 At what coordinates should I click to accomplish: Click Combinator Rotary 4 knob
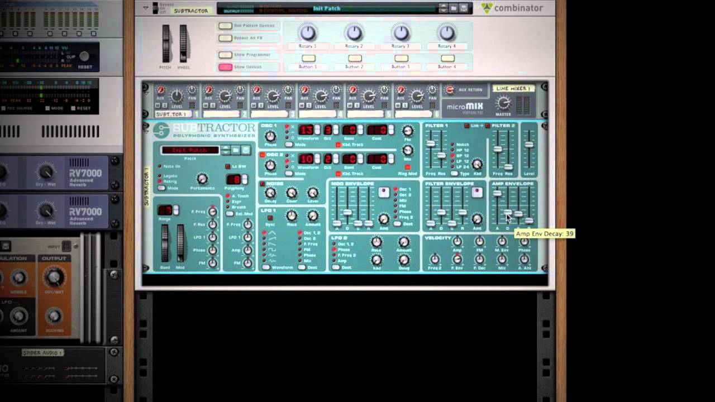coord(446,32)
